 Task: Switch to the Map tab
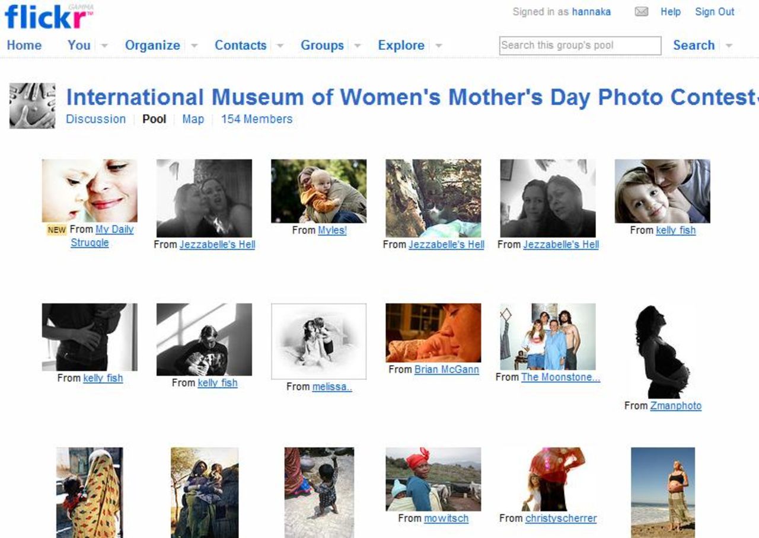(x=193, y=119)
